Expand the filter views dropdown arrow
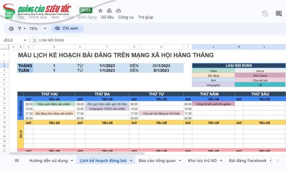The width and height of the screenshot is (286, 170). (x=25, y=29)
